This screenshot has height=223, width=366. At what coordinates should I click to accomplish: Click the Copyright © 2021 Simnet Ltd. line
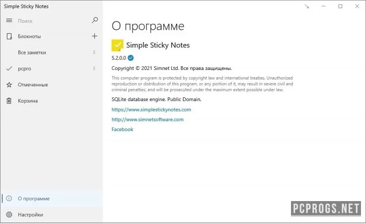point(172,69)
